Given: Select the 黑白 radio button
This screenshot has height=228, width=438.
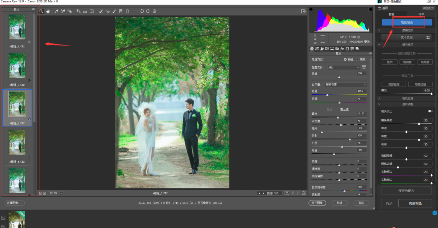Looking at the screenshot, I should tap(357, 59).
